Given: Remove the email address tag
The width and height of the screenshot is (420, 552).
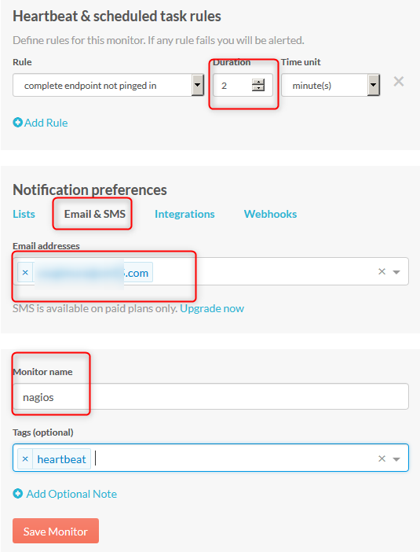Looking at the screenshot, I should [x=25, y=272].
